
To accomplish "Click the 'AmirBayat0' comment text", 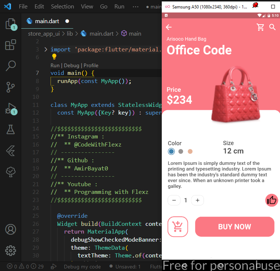I will pos(91,169).
